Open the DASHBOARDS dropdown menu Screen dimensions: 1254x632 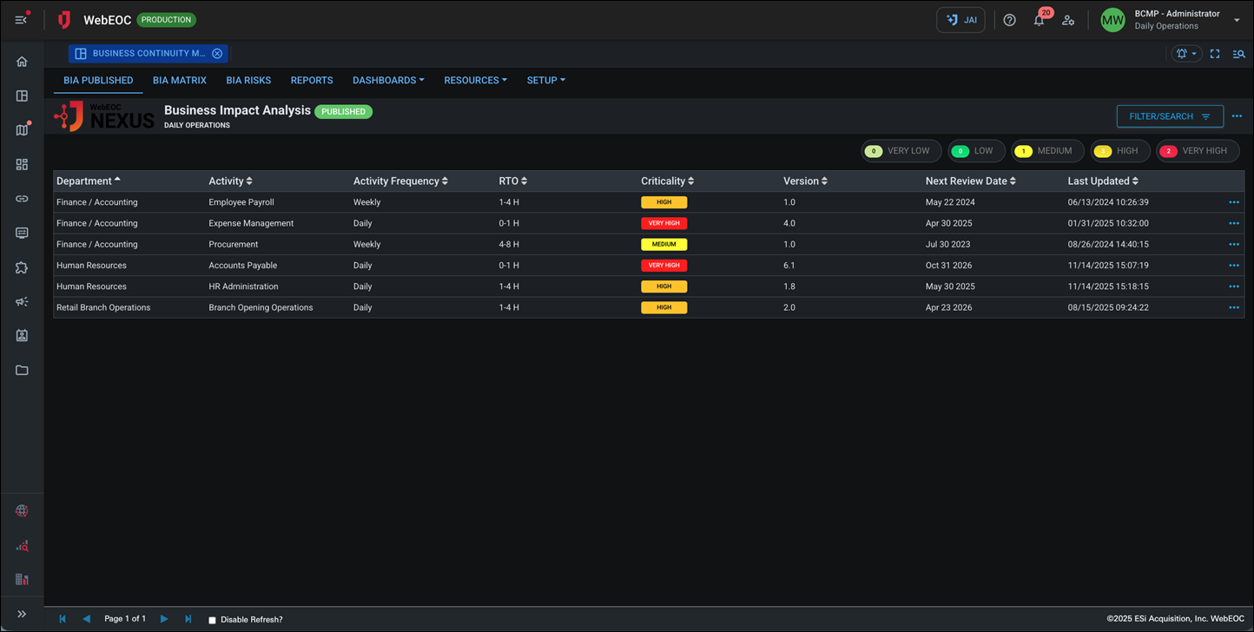coord(388,80)
